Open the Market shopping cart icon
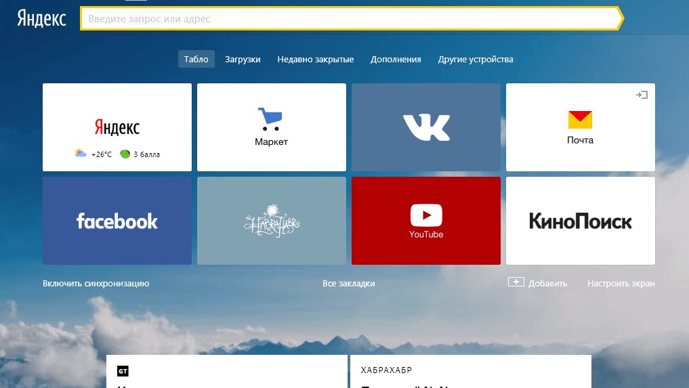 [x=271, y=120]
